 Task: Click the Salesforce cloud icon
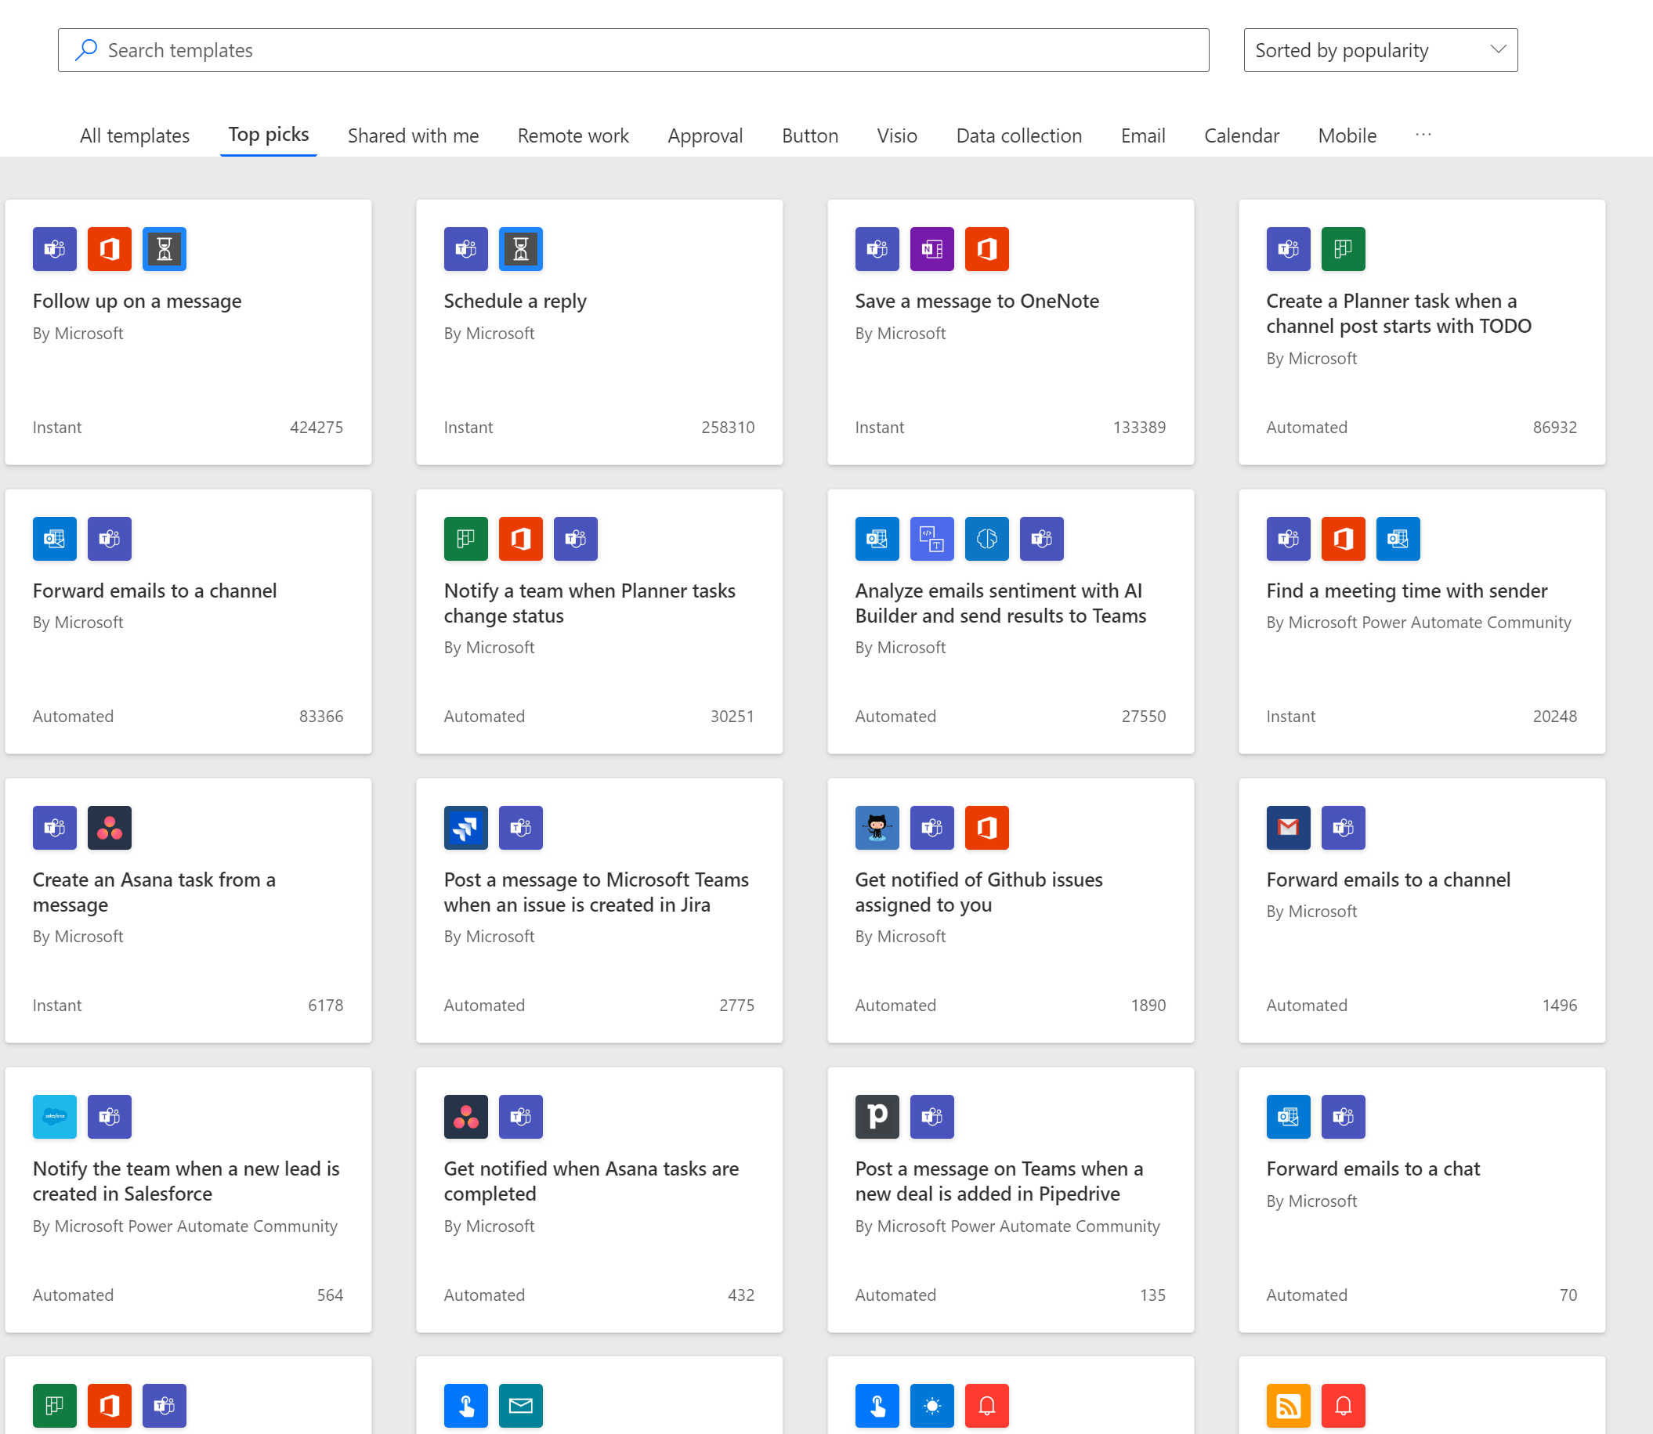point(54,1116)
